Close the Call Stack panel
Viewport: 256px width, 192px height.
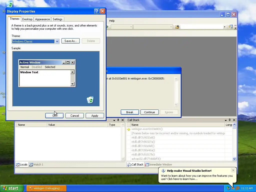click(x=234, y=120)
